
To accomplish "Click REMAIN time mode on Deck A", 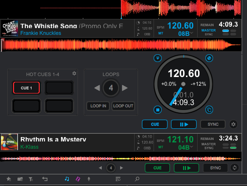I will (207, 25).
